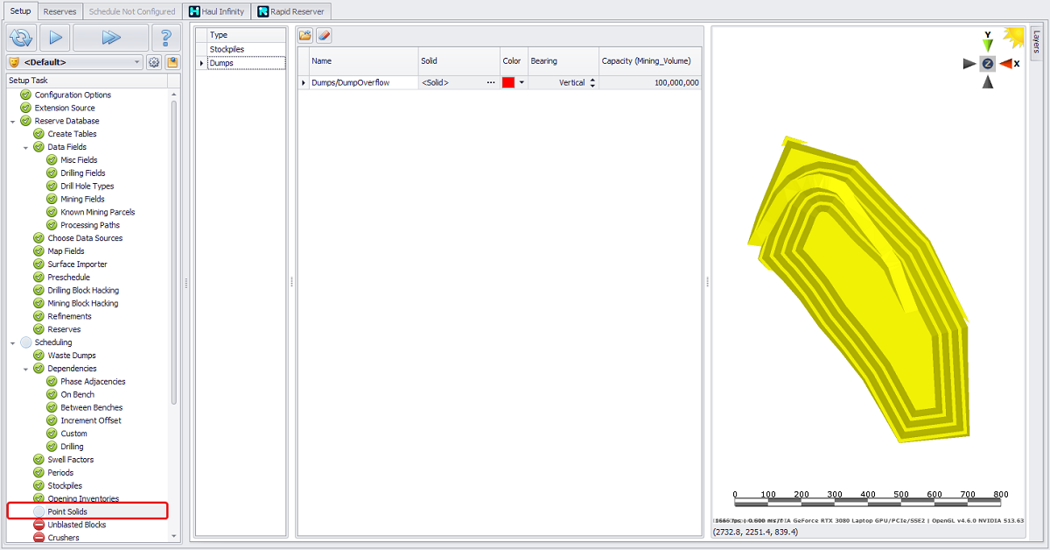
Task: Collapse the Dependencies tree node
Action: point(26,369)
